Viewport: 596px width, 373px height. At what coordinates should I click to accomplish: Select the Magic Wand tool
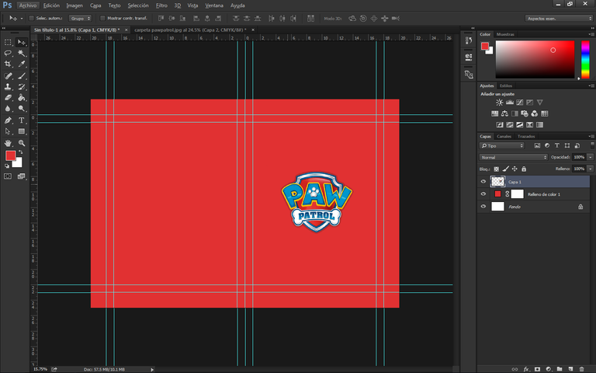tap(22, 53)
